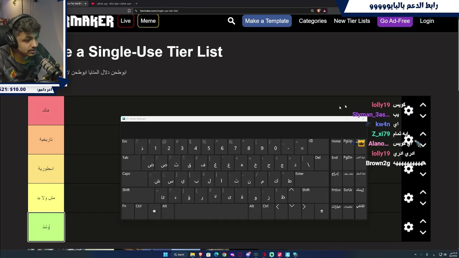Viewport: 459px width, 258px height.
Task: Open a new browser tab with plus button
Action: click(136, 4)
